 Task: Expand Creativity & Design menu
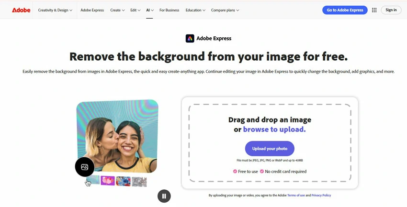click(55, 10)
